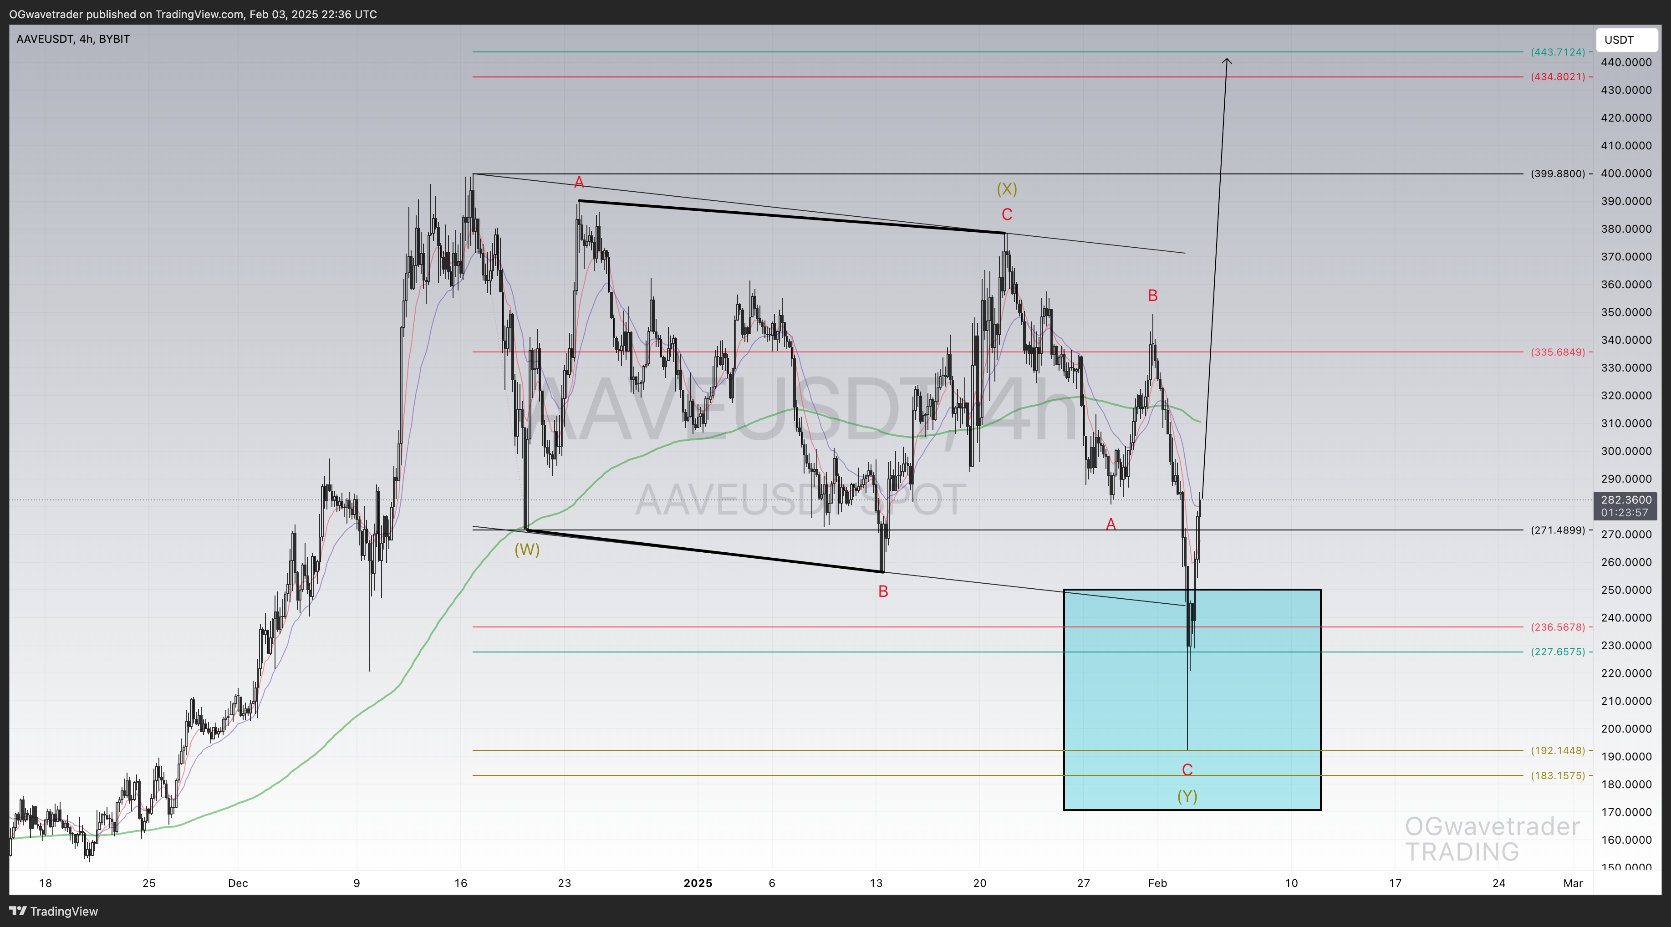Select the (271.4899) level label
1671x927 pixels.
pos(1558,530)
